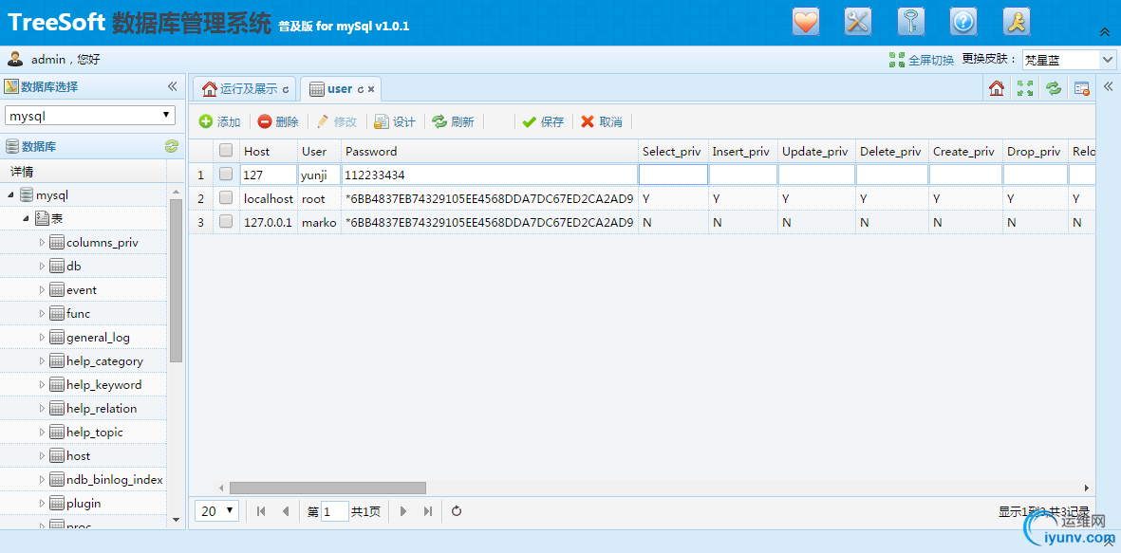Collapse the 表 tables tree node
Screen dimensions: 1121x553
[26, 218]
